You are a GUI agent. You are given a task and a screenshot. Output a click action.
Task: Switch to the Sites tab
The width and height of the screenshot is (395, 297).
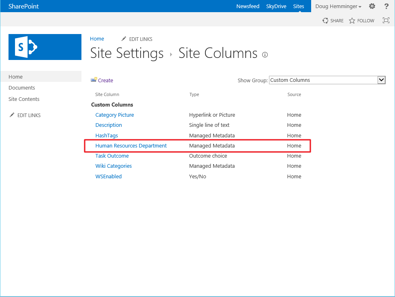(299, 6)
